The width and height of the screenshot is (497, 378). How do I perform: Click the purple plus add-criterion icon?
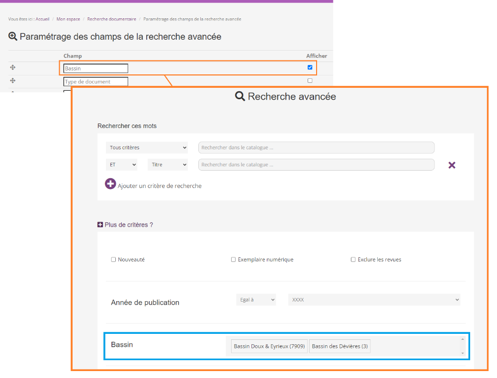[110, 184]
